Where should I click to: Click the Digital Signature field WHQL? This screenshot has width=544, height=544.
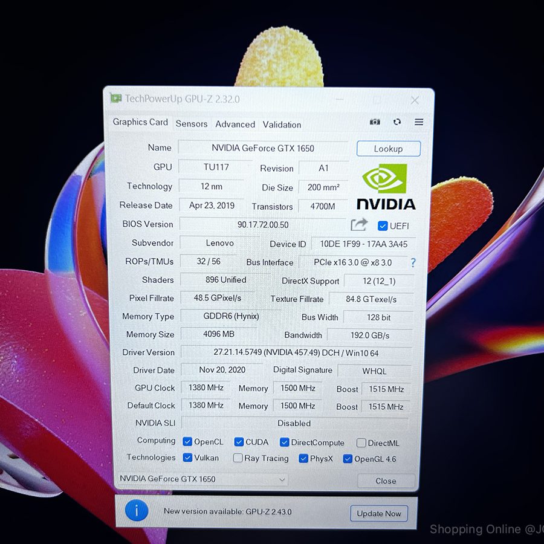[374, 371]
